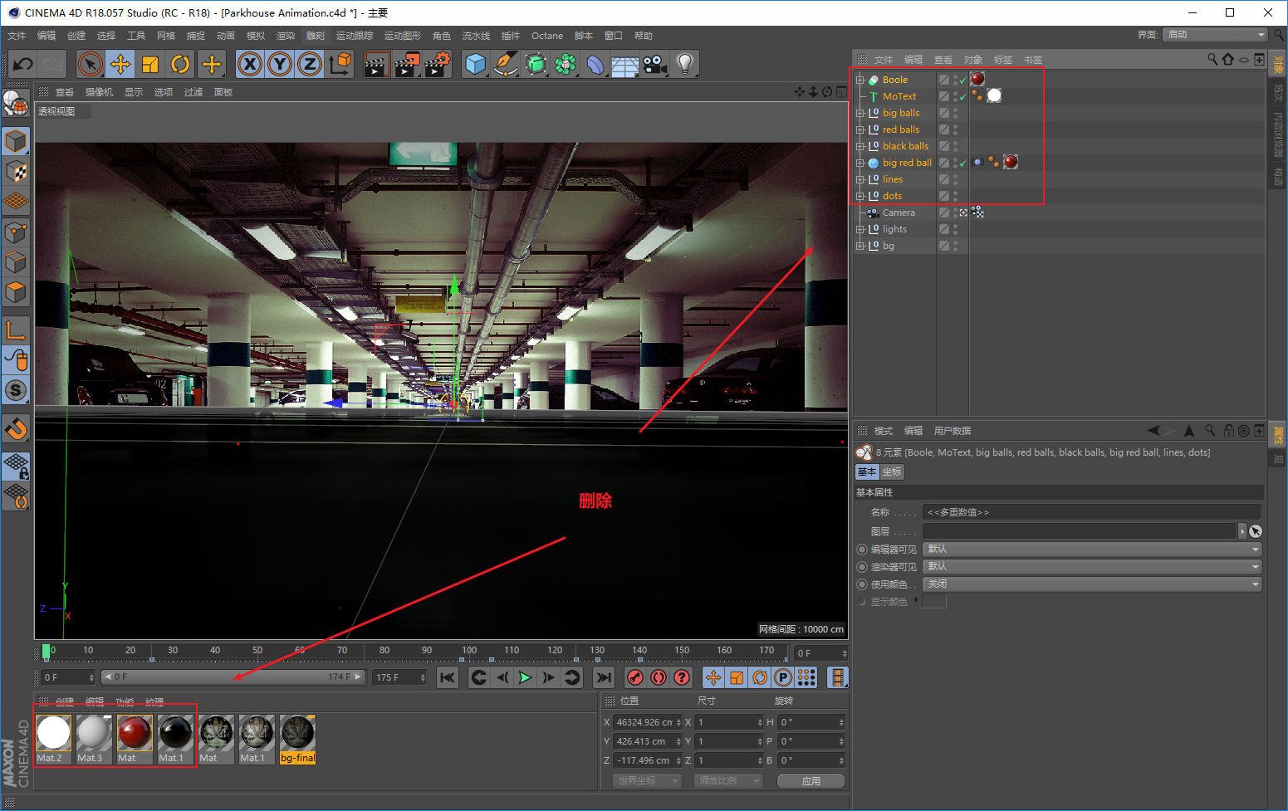Select the bg-final material thumbnail

[297, 739]
